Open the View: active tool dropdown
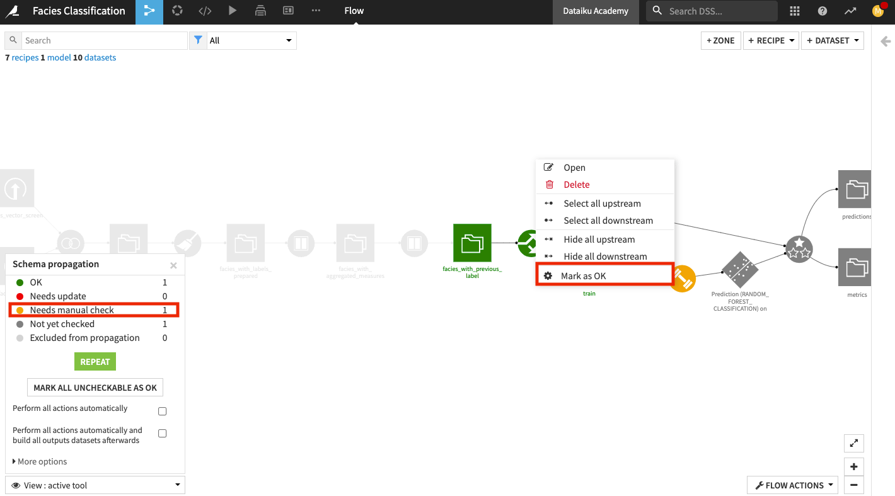Screen dimensions: 895x496 [95, 485]
